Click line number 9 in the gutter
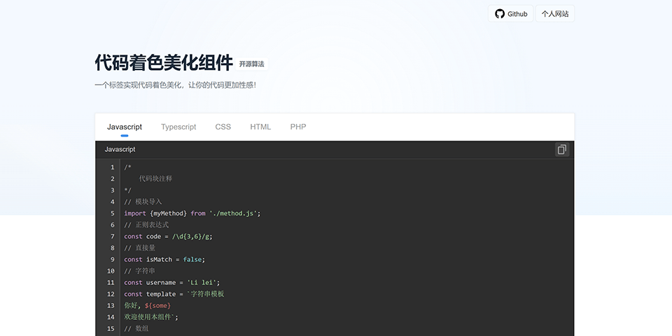672x336 pixels. (x=112, y=260)
